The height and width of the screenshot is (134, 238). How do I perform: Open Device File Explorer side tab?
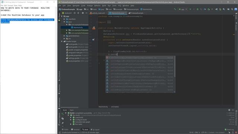click(x=237, y=118)
